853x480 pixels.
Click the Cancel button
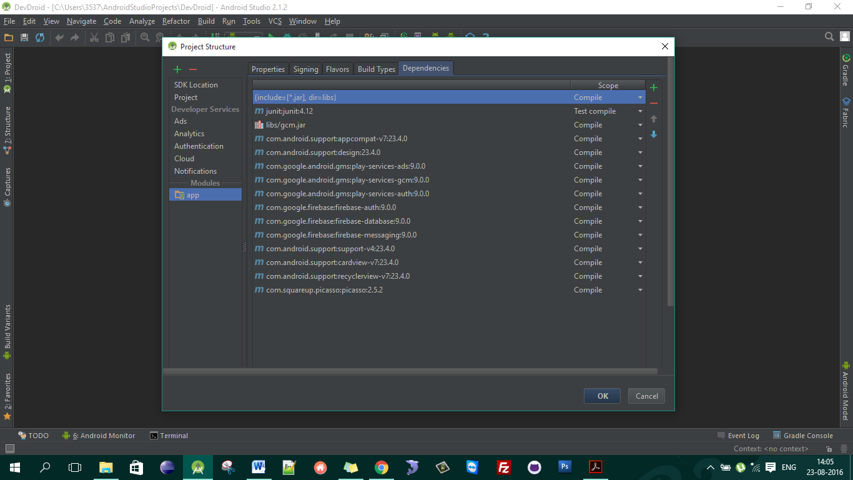click(647, 396)
